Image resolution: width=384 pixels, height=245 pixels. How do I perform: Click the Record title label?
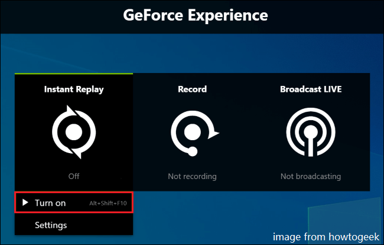192,89
